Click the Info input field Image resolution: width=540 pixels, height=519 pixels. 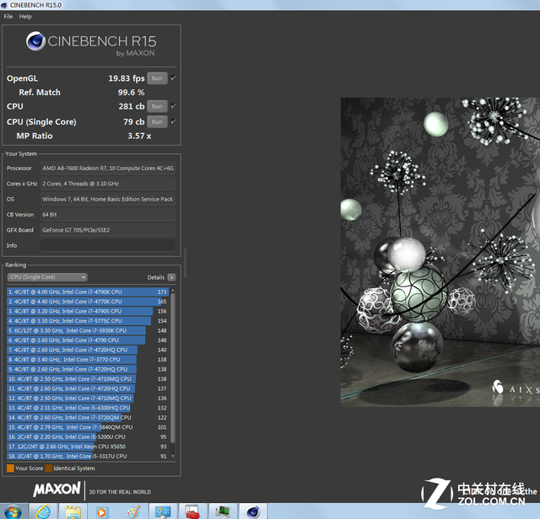click(108, 245)
